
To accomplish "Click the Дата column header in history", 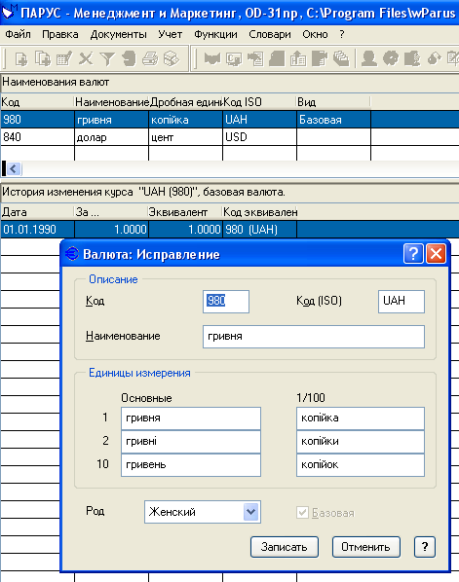I will pos(37,212).
